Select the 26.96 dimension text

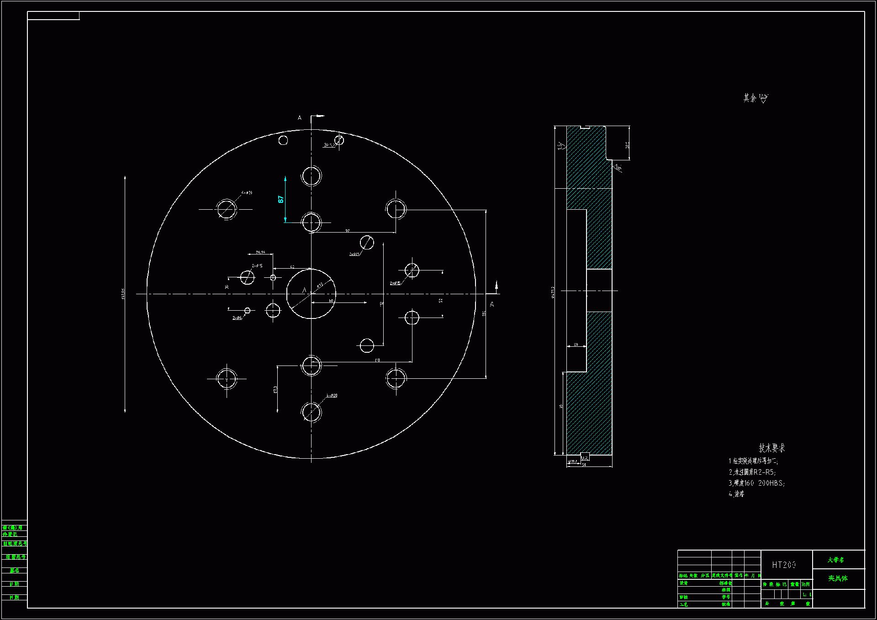(x=260, y=252)
